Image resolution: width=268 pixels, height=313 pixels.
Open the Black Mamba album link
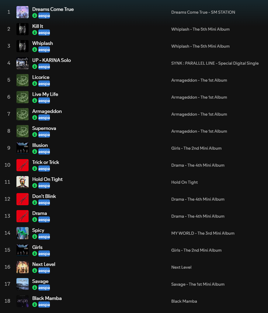click(184, 301)
